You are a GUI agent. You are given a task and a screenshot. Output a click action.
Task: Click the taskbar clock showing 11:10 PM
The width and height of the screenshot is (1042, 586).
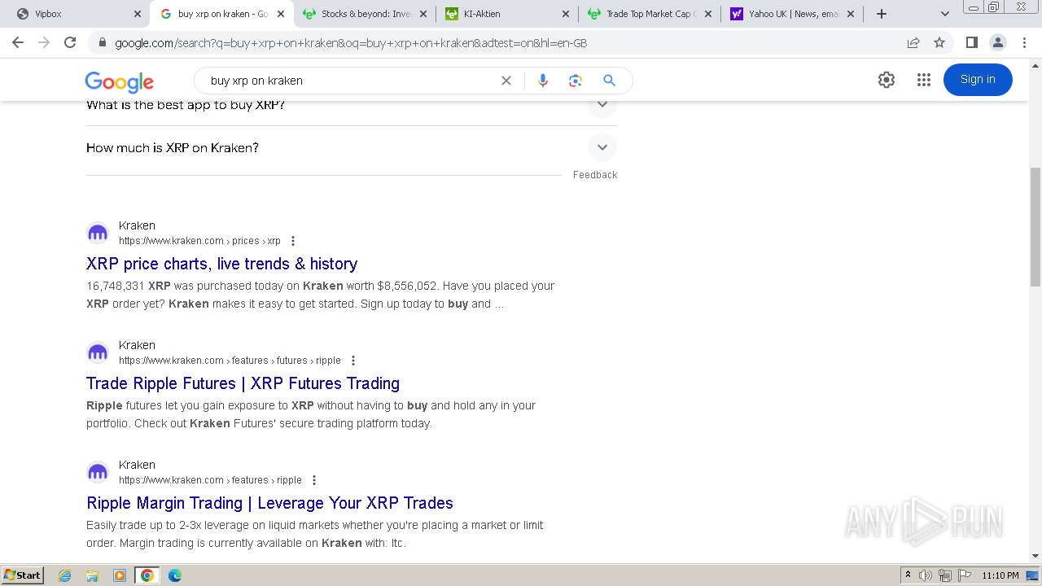click(x=1000, y=575)
